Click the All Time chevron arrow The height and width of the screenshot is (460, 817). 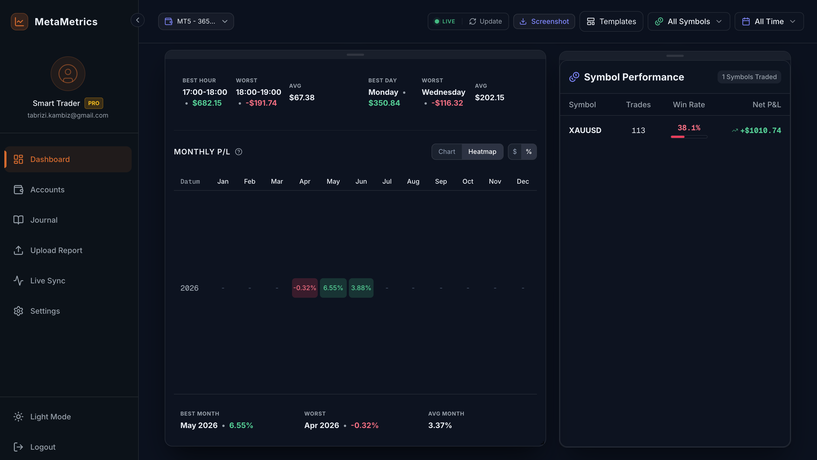pos(793,21)
